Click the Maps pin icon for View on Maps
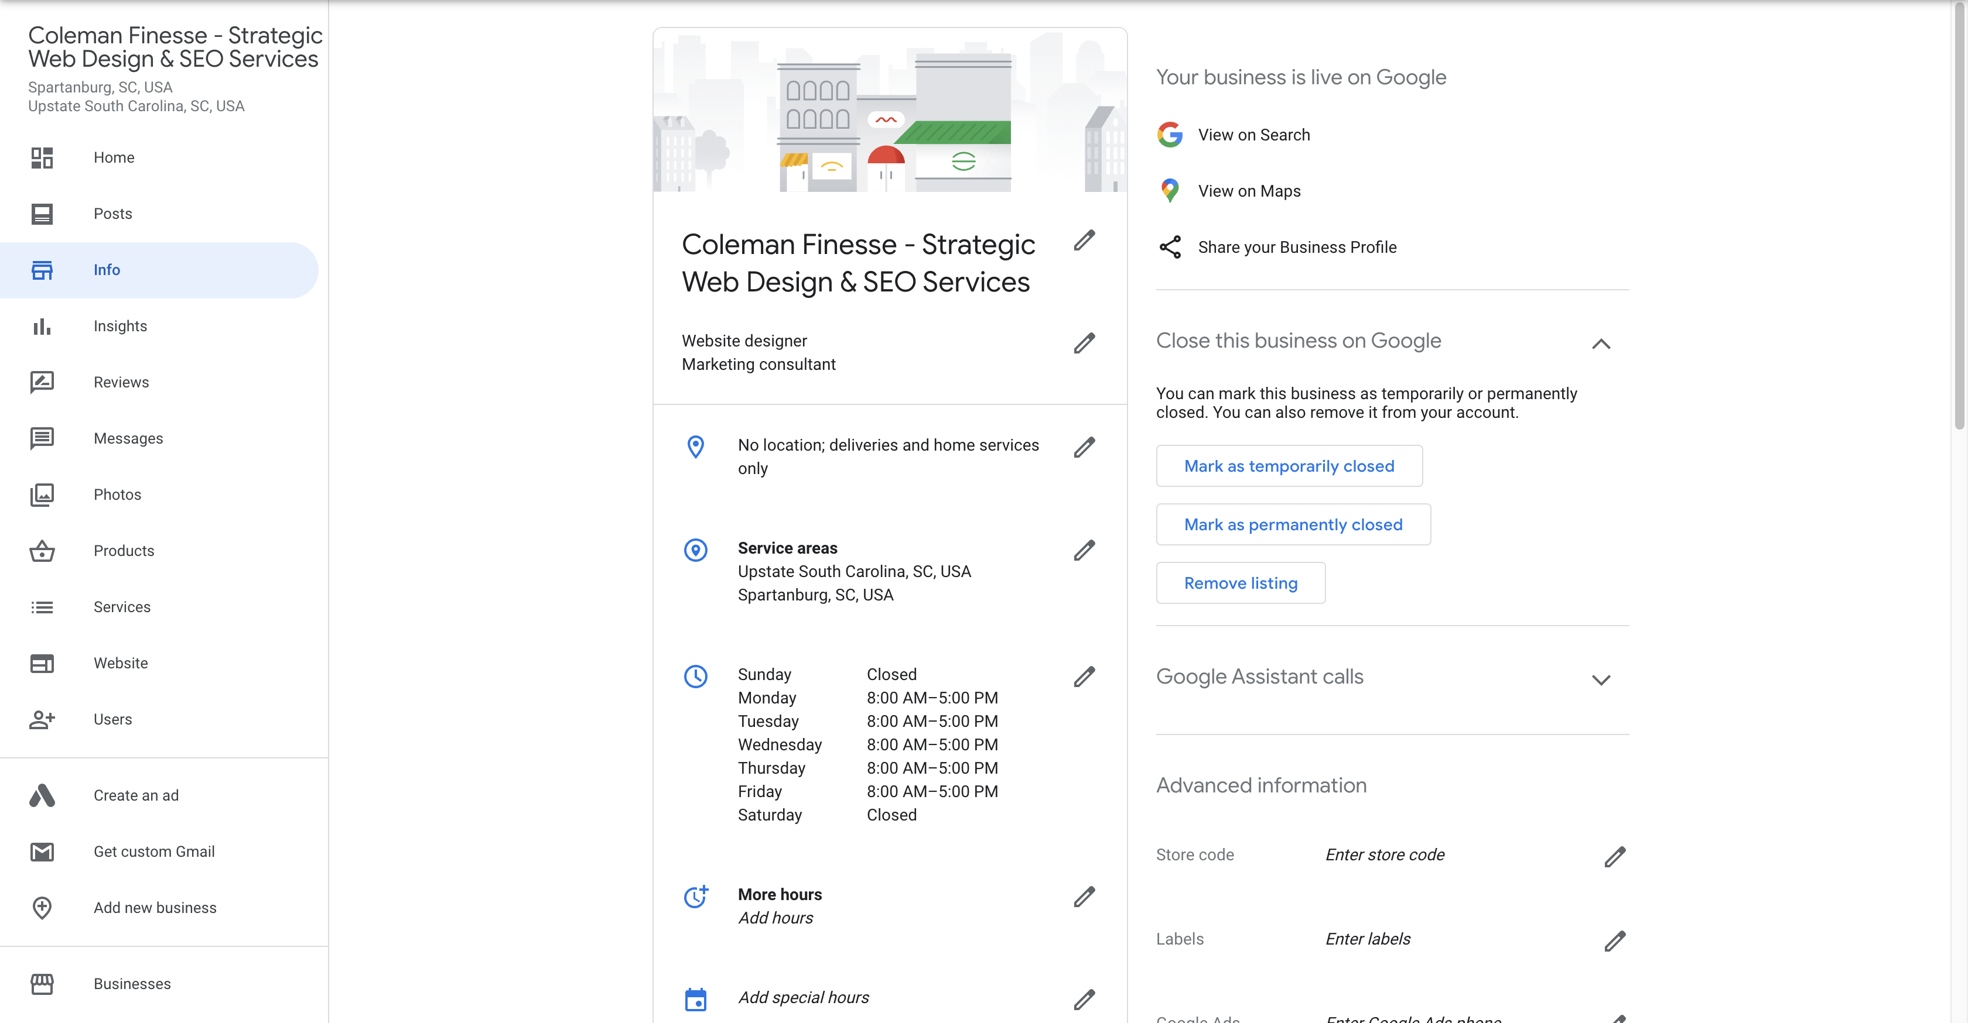The height and width of the screenshot is (1023, 1968). tap(1170, 191)
